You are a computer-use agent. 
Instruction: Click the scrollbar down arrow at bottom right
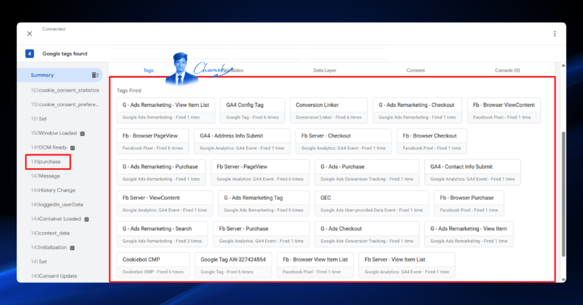point(563,280)
